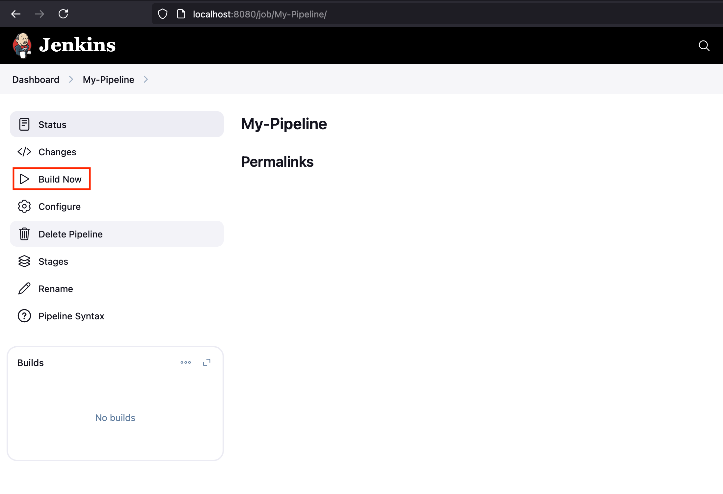
Task: Click the Configure gear icon
Action: click(24, 207)
